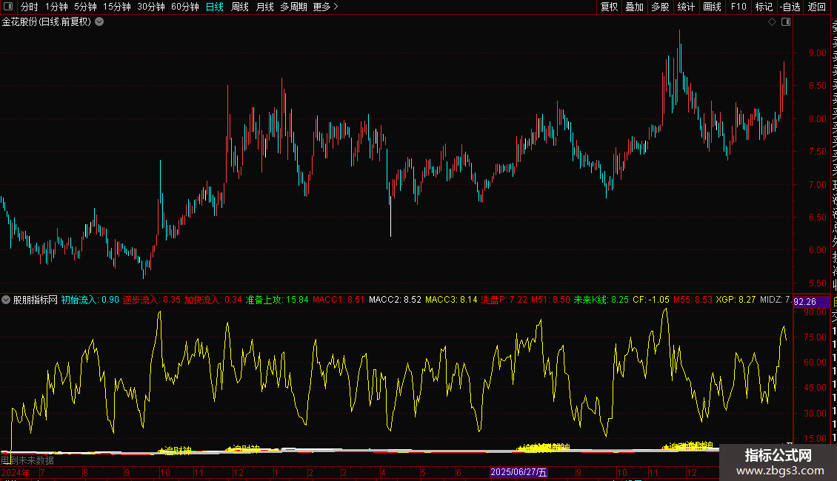Select the 30分钟 period

151,7
